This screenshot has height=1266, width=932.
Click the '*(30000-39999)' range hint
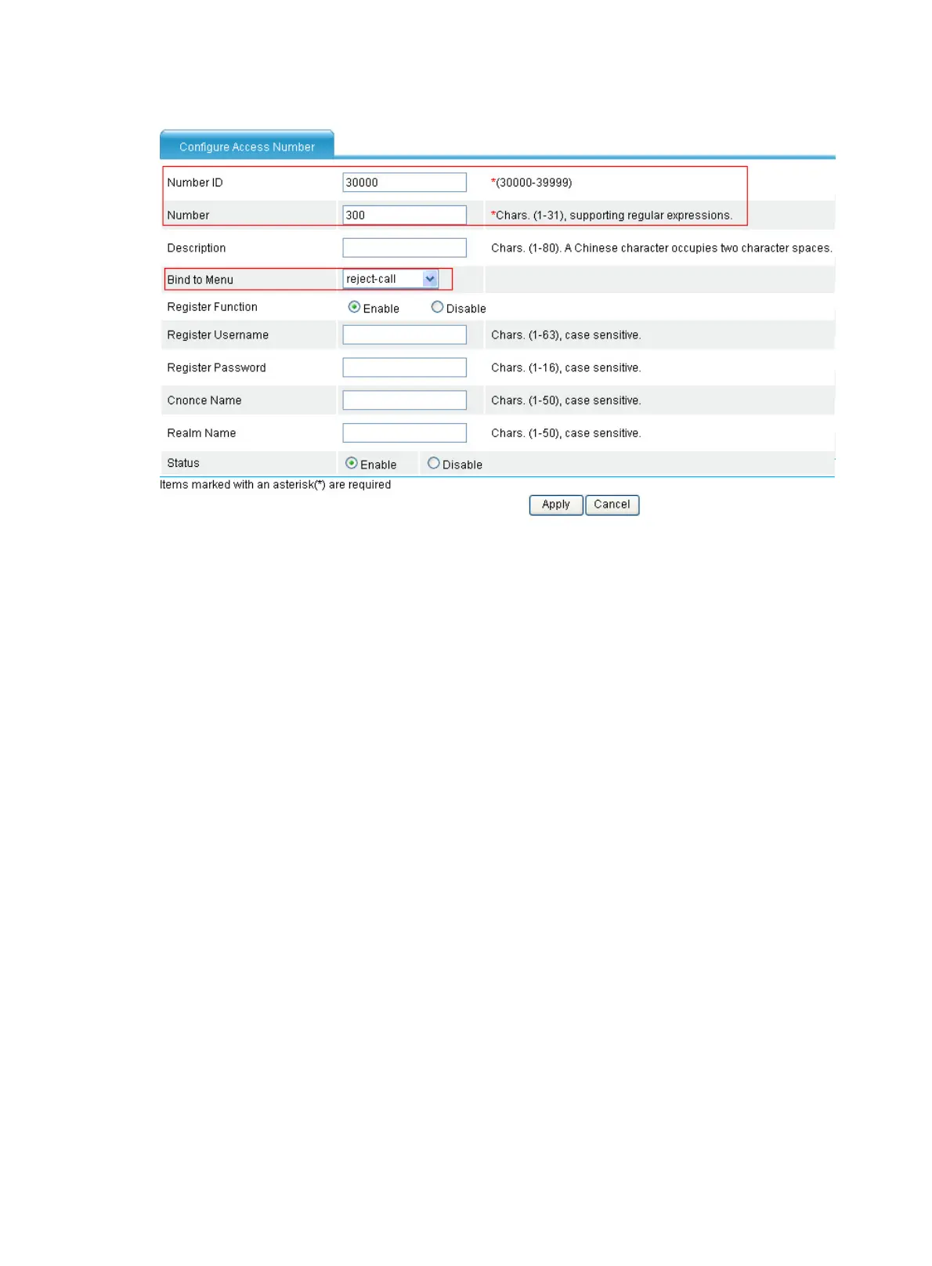[x=532, y=183]
